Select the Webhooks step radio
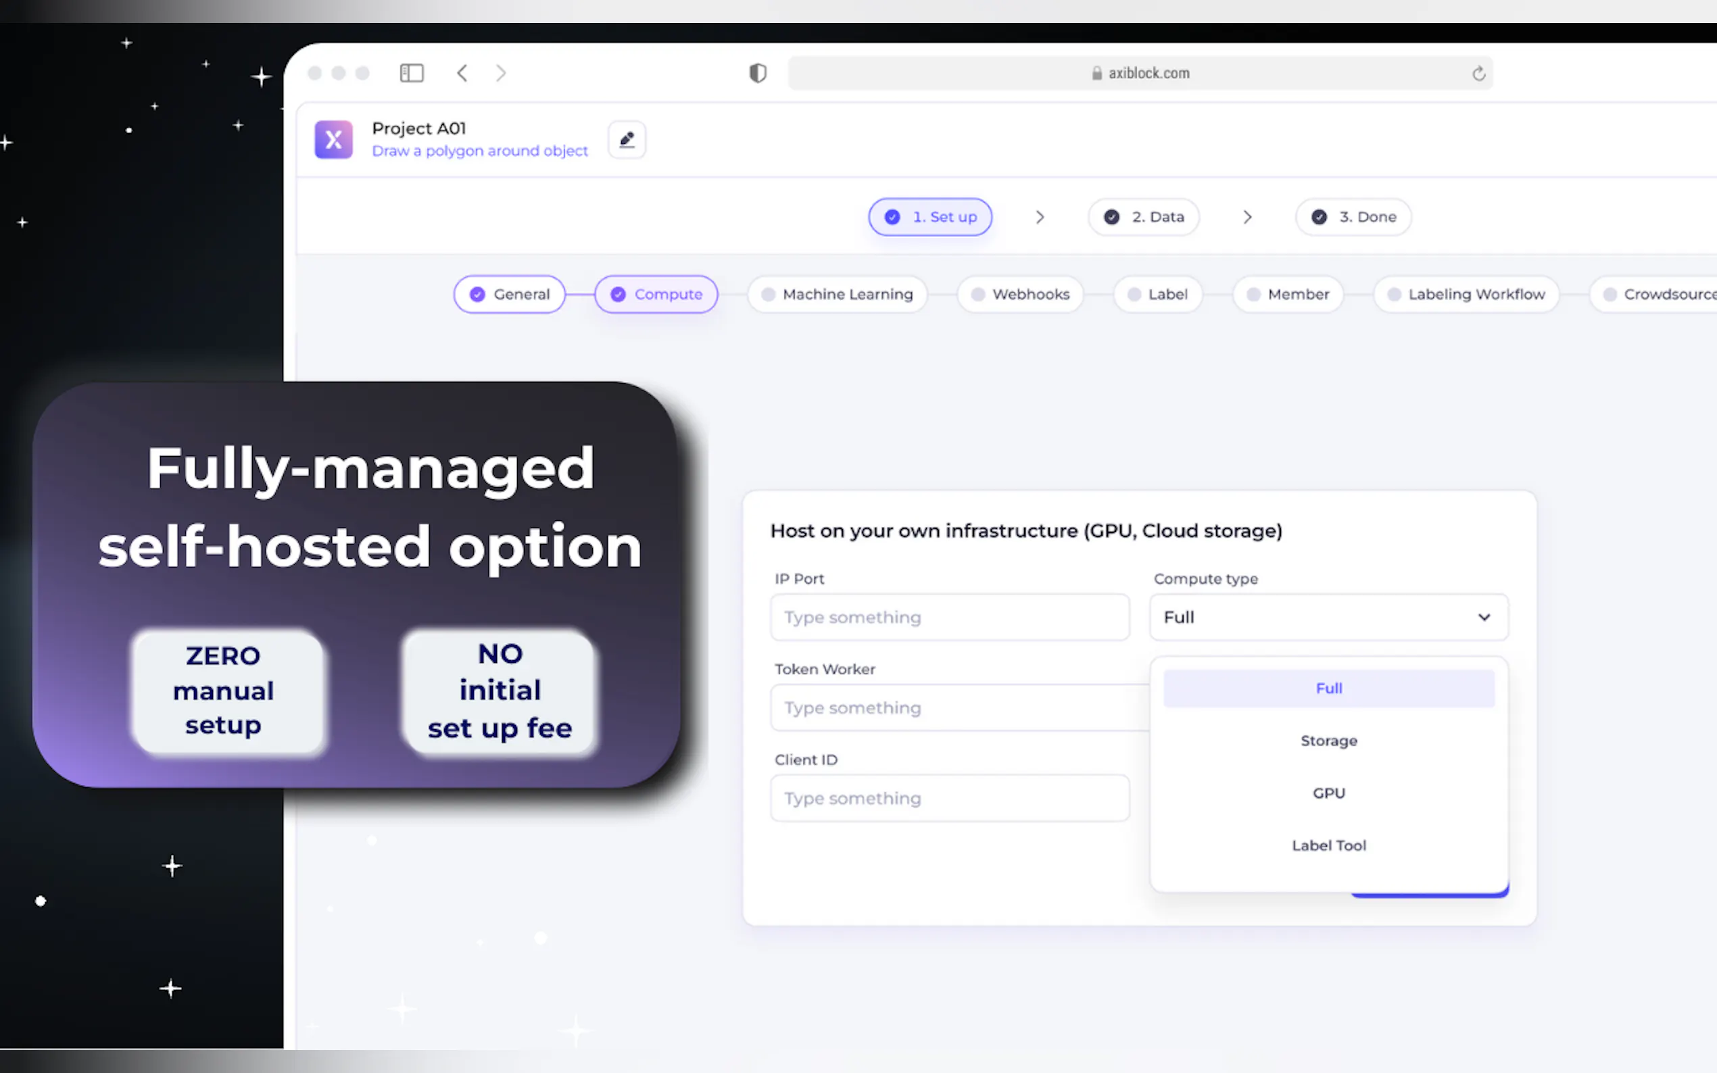1717x1073 pixels. [977, 295]
